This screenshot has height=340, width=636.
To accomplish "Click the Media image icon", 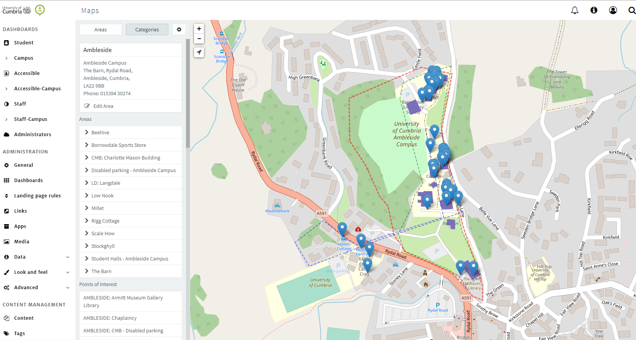I will click(x=7, y=242).
